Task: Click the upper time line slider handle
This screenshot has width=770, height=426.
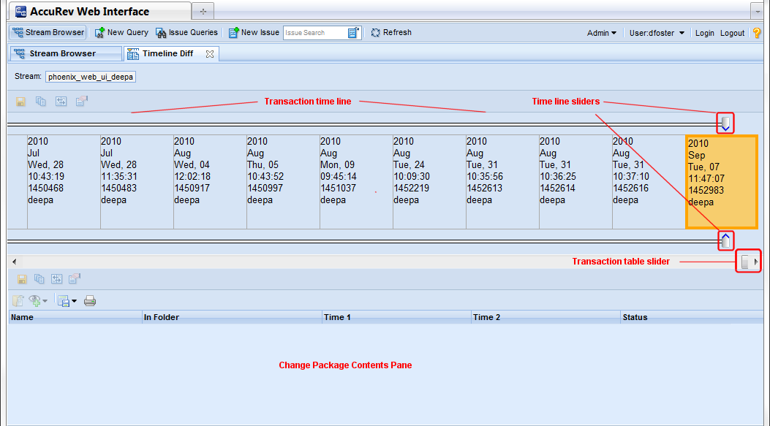Action: pyautogui.click(x=725, y=123)
